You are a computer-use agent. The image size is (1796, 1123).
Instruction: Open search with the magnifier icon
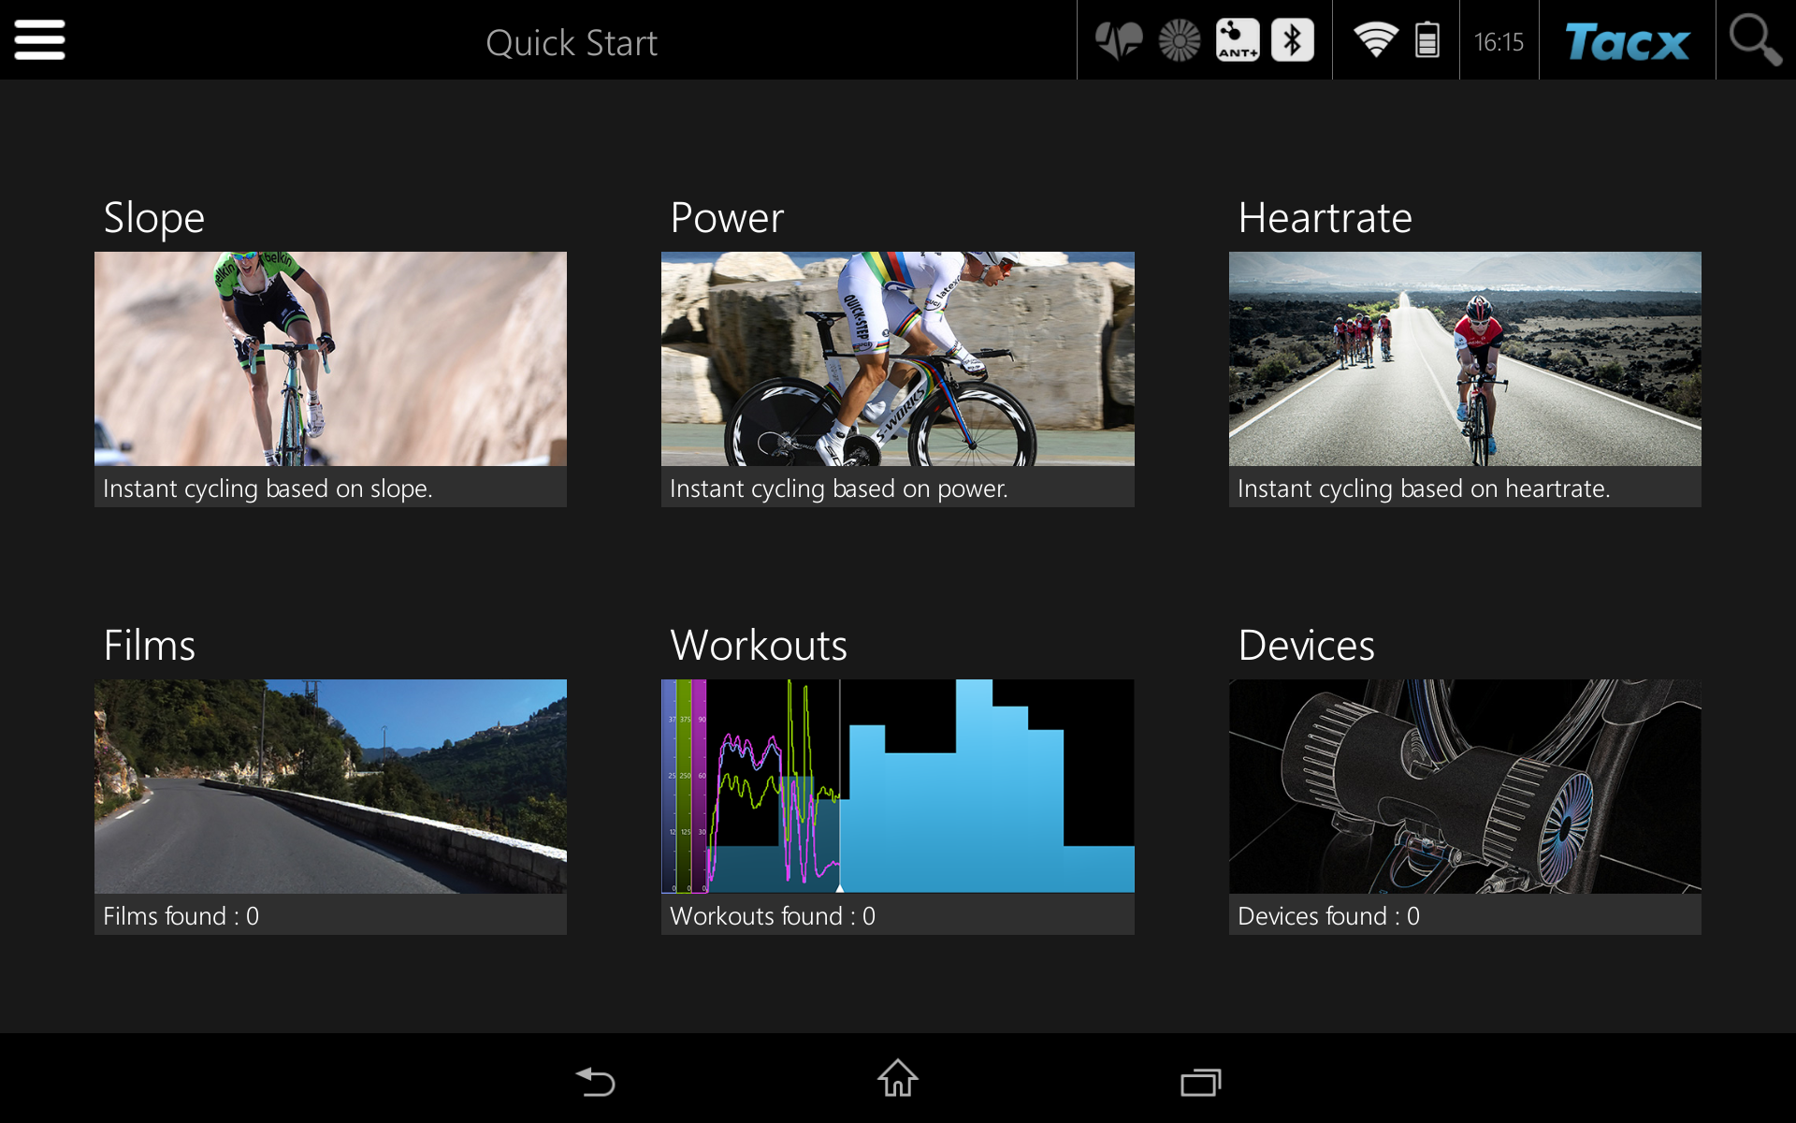(1755, 40)
